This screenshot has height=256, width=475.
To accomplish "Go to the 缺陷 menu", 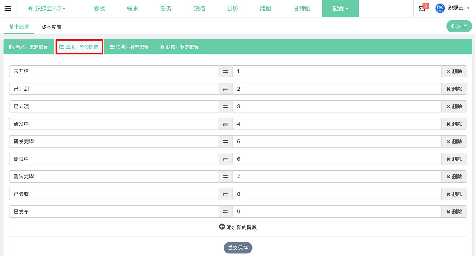I will [x=199, y=8].
